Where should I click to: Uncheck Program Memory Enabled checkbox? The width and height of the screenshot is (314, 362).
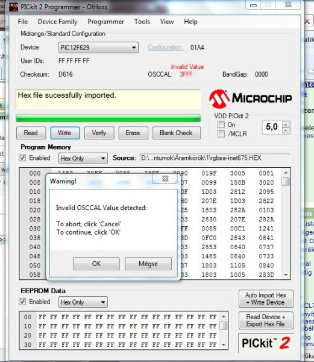22,158
